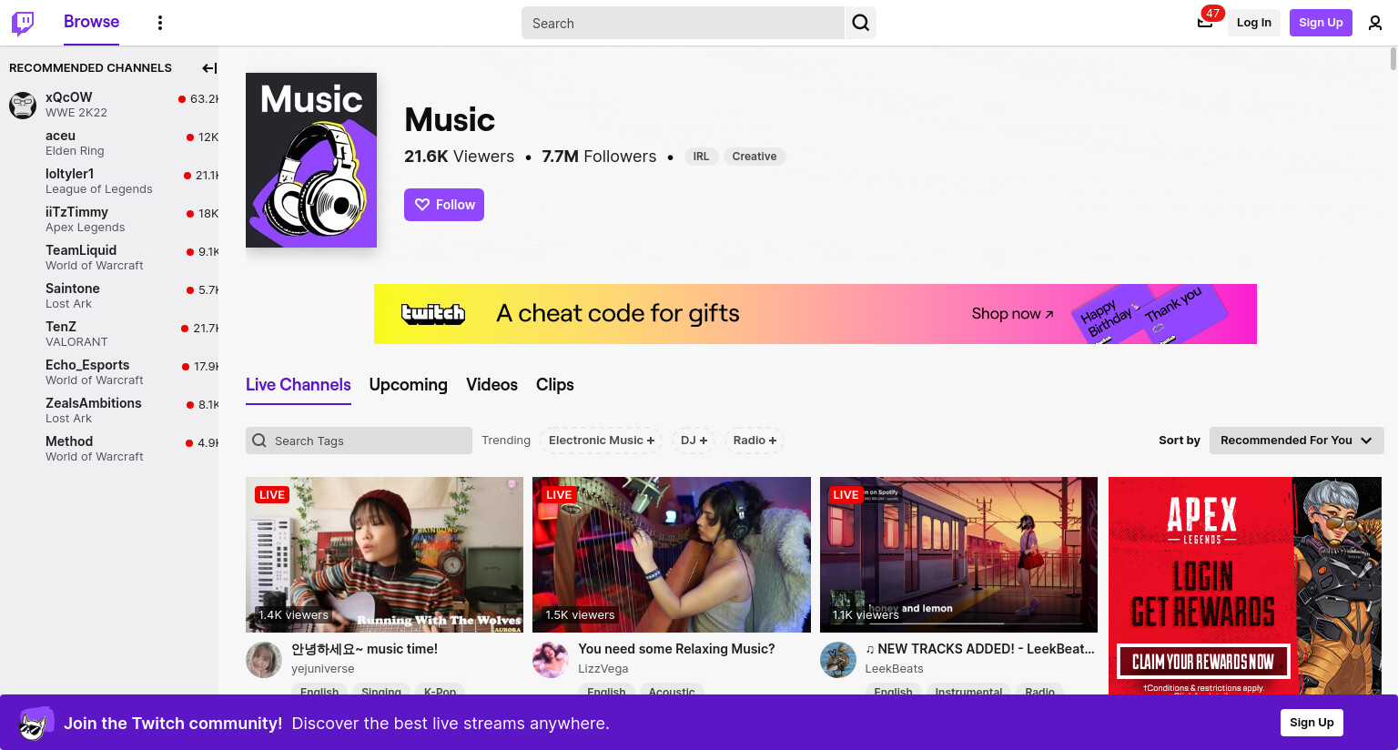The image size is (1398, 750).
Task: Switch to the Upcoming tab
Action: [x=409, y=385]
